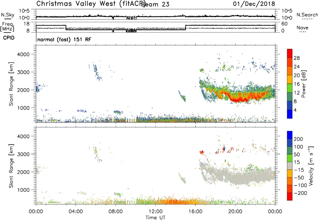The width and height of the screenshot is (318, 220).
Task: Click the "12" Power colorbar tick label
Action: [x=297, y=93]
